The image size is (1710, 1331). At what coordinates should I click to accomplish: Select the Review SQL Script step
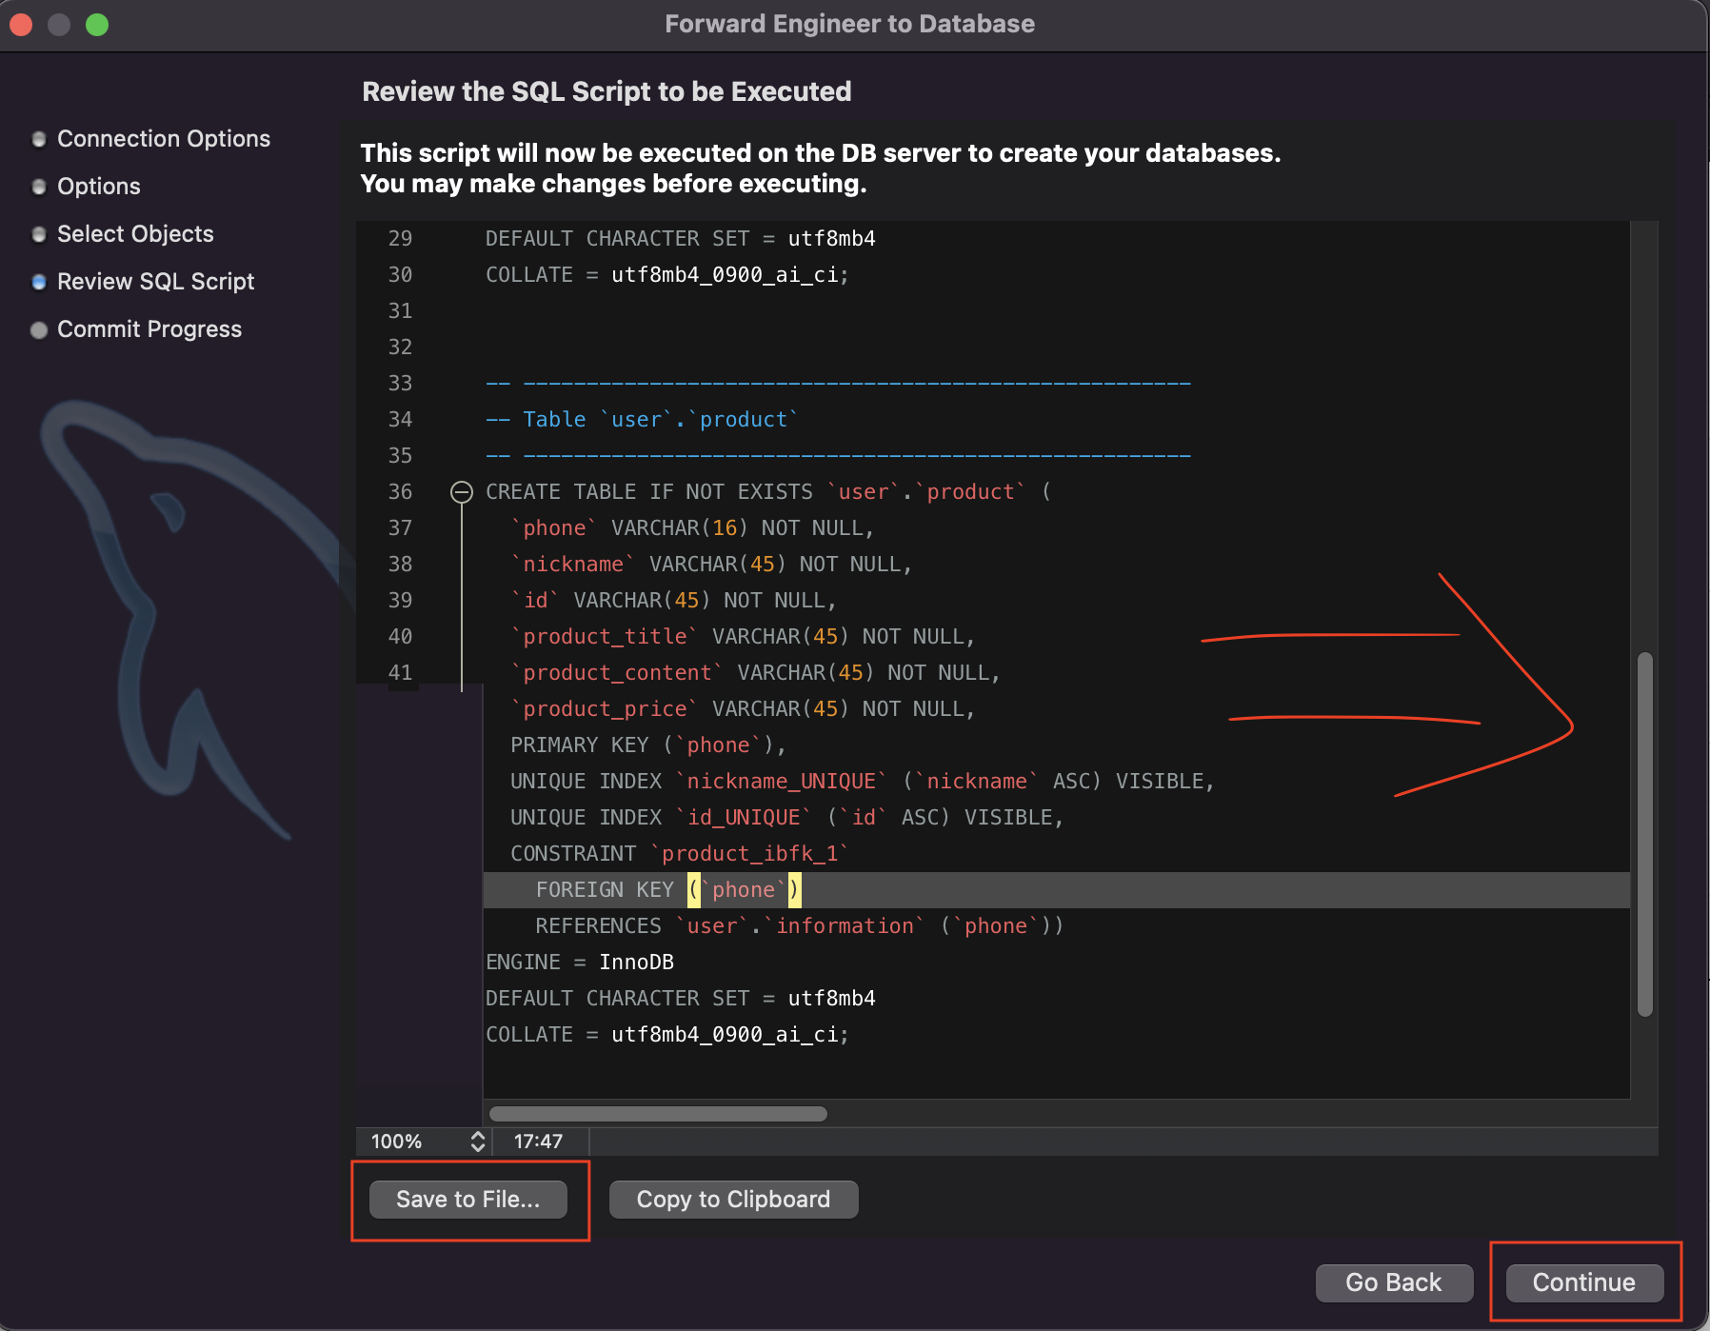156,282
